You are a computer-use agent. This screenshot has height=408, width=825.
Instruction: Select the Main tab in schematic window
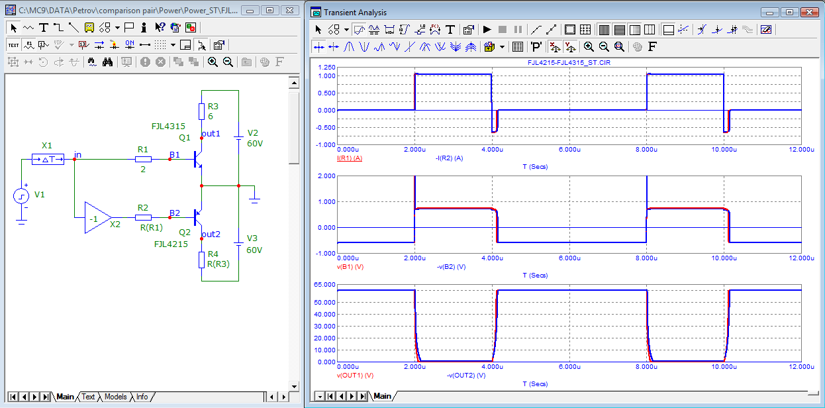pyautogui.click(x=65, y=397)
